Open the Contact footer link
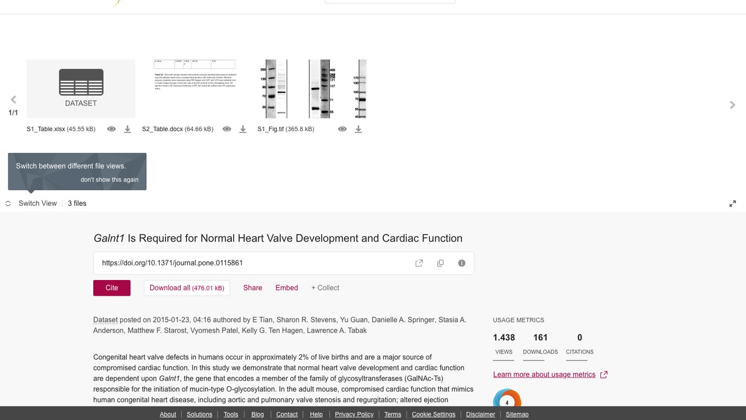This screenshot has height=420, width=746. (x=287, y=414)
